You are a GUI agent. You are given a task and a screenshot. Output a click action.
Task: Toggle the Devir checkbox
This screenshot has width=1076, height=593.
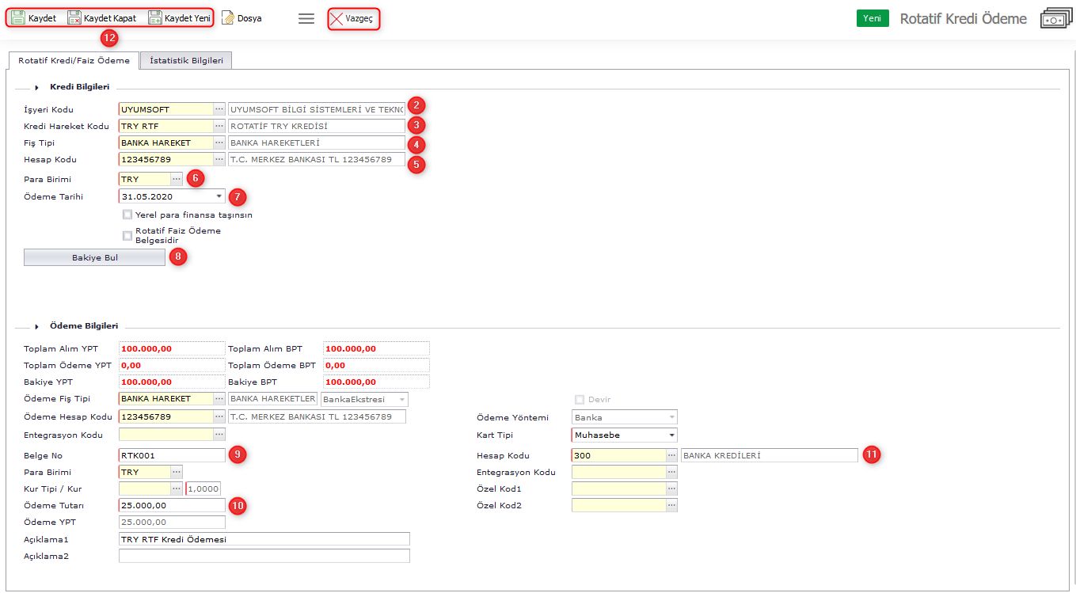[x=580, y=400]
